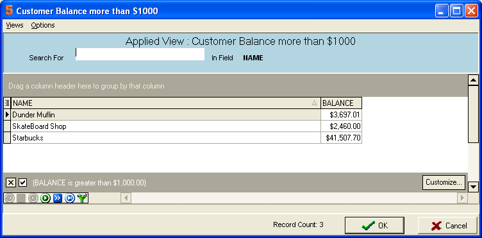Confirm with the OK button

click(x=374, y=225)
